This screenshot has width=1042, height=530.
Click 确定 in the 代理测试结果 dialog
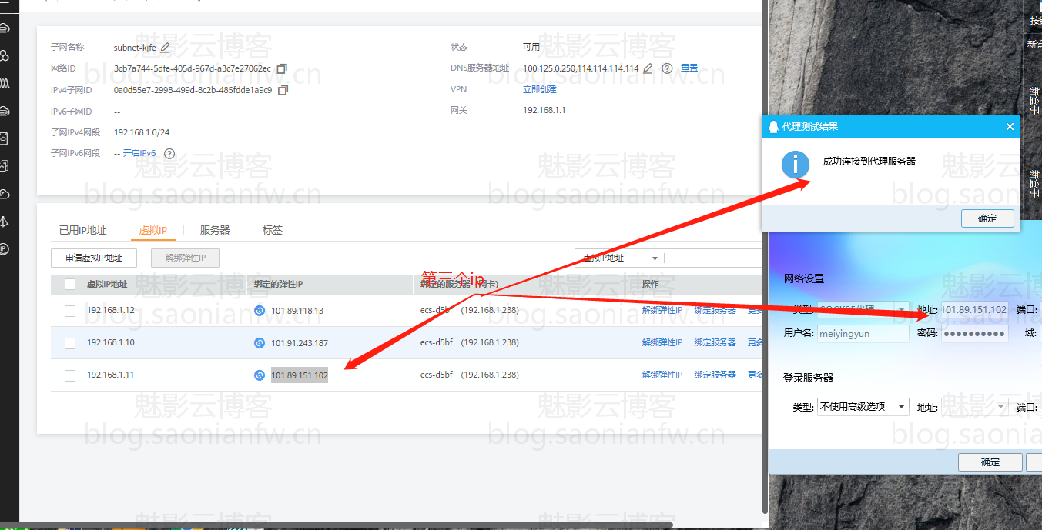coord(987,218)
